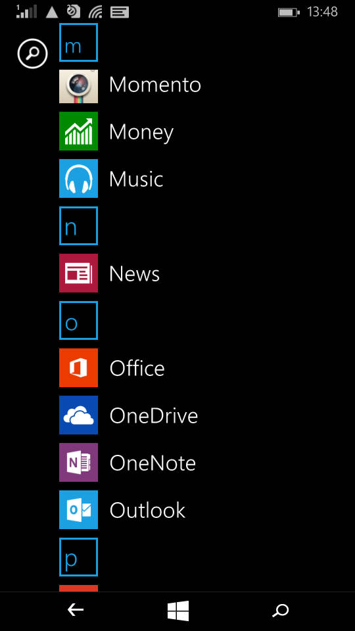Select the Music label text
This screenshot has width=355, height=631.
pos(136,179)
